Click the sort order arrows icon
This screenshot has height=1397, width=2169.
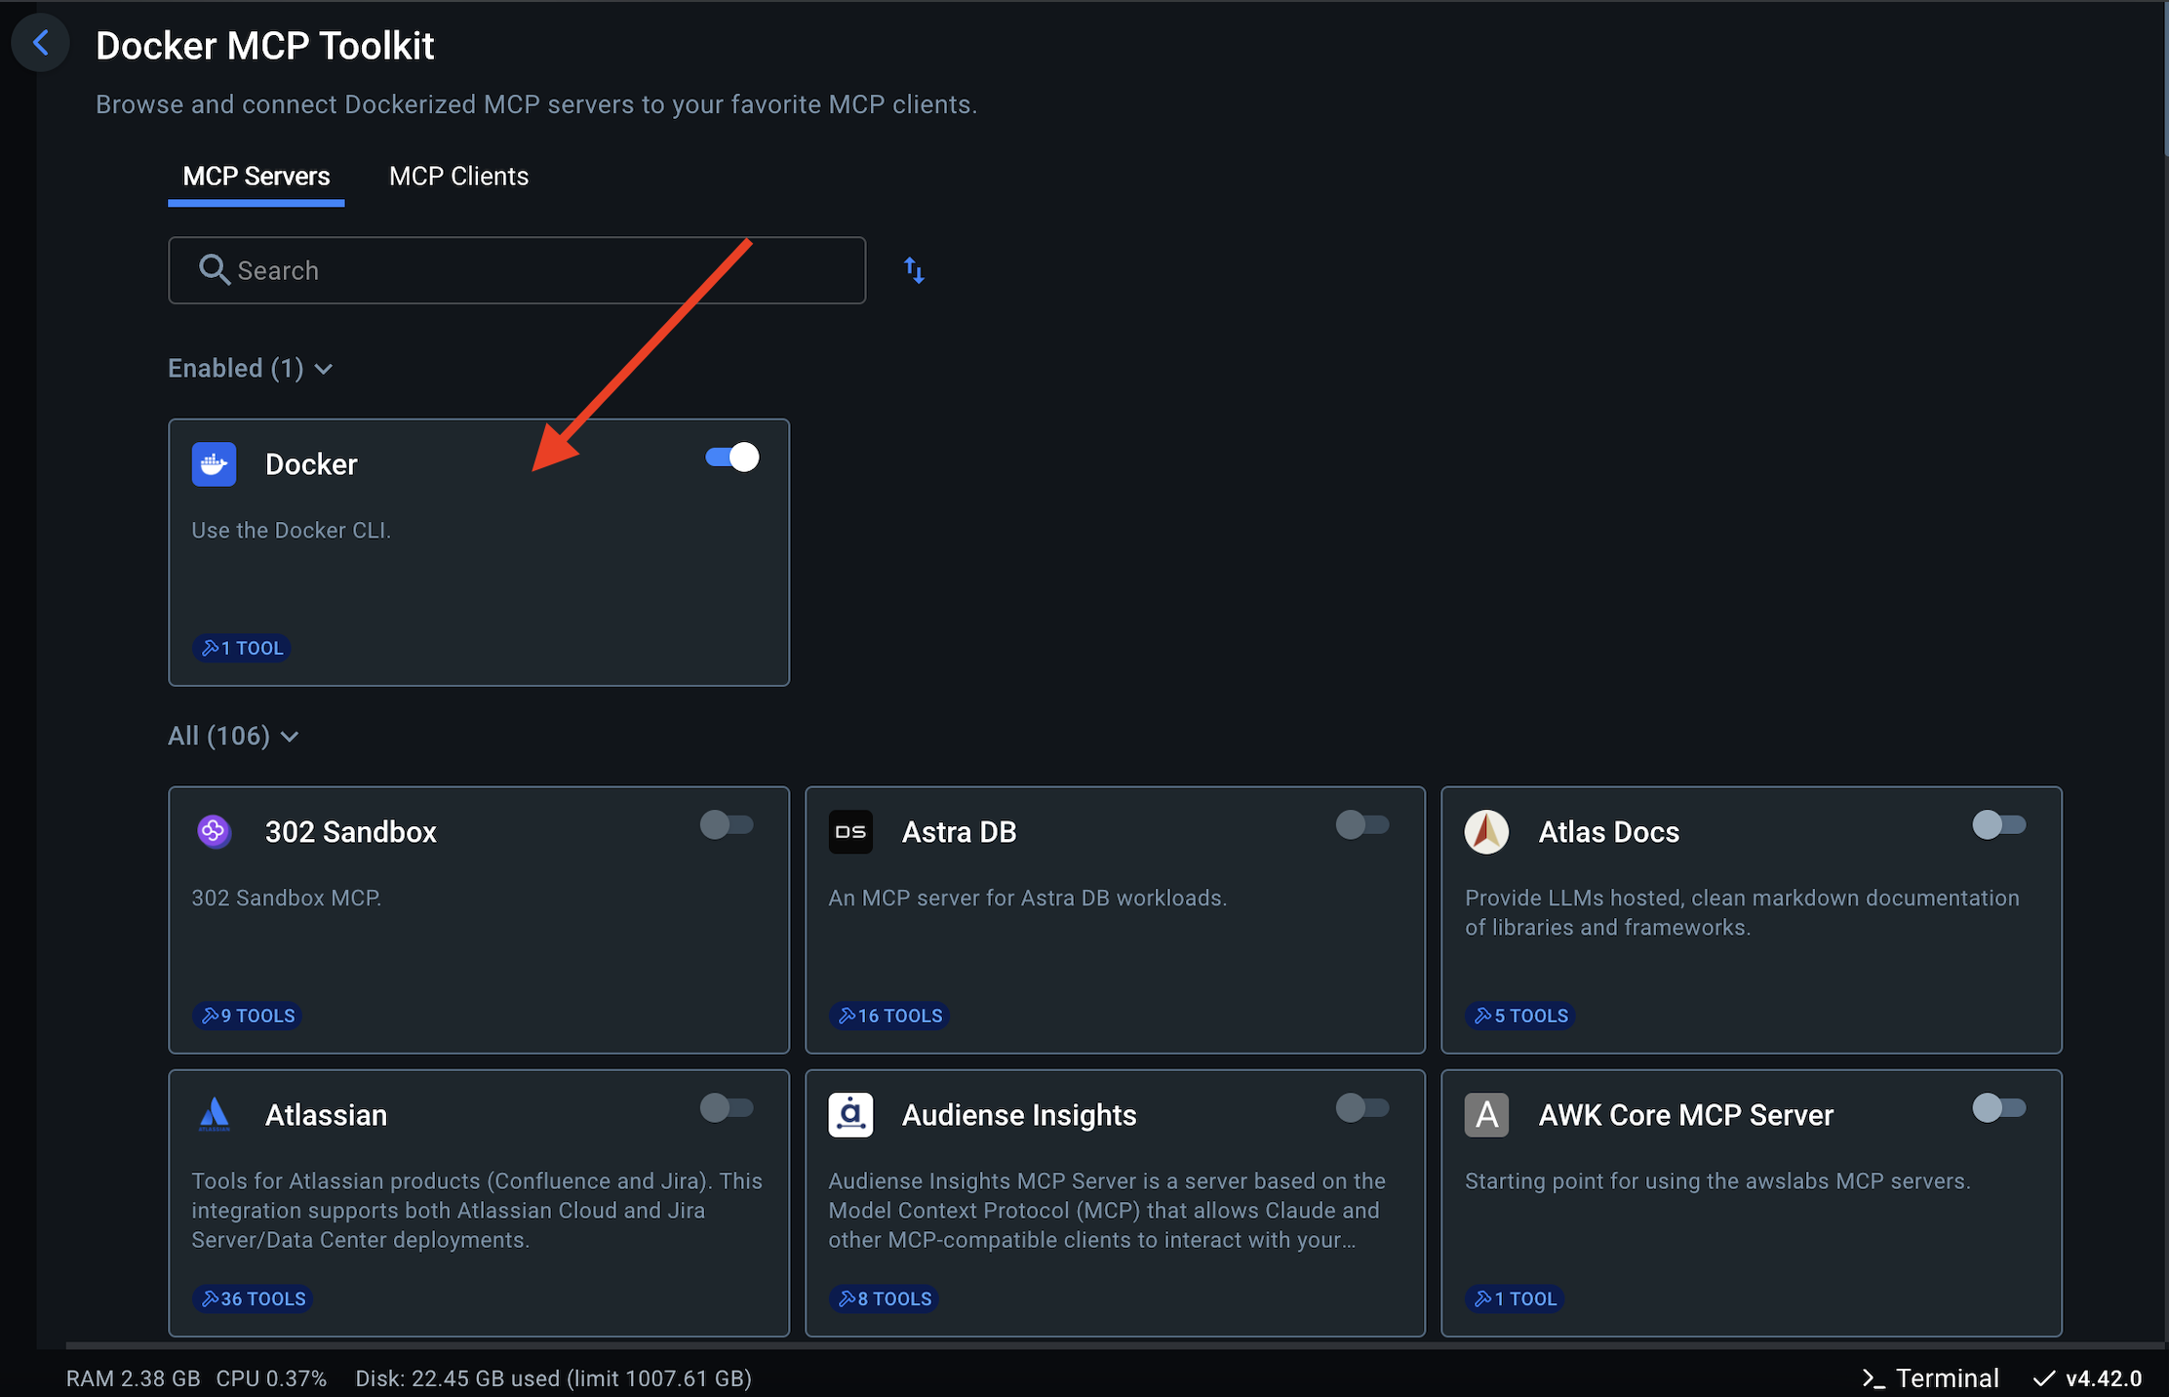[x=914, y=270]
